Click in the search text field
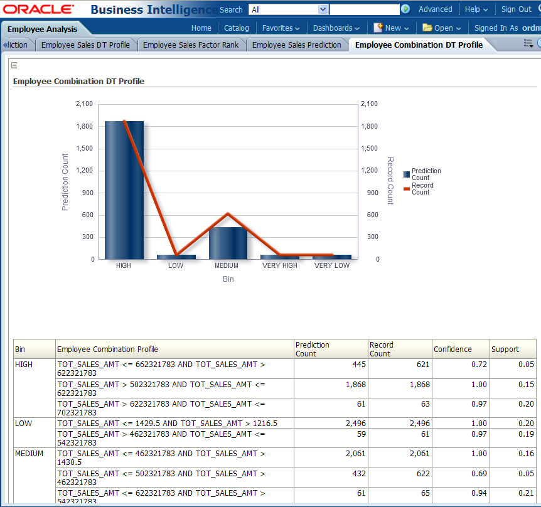This screenshot has width=541, height=507. point(364,9)
